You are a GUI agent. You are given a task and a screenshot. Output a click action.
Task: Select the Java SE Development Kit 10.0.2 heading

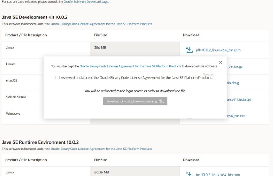(x=35, y=17)
